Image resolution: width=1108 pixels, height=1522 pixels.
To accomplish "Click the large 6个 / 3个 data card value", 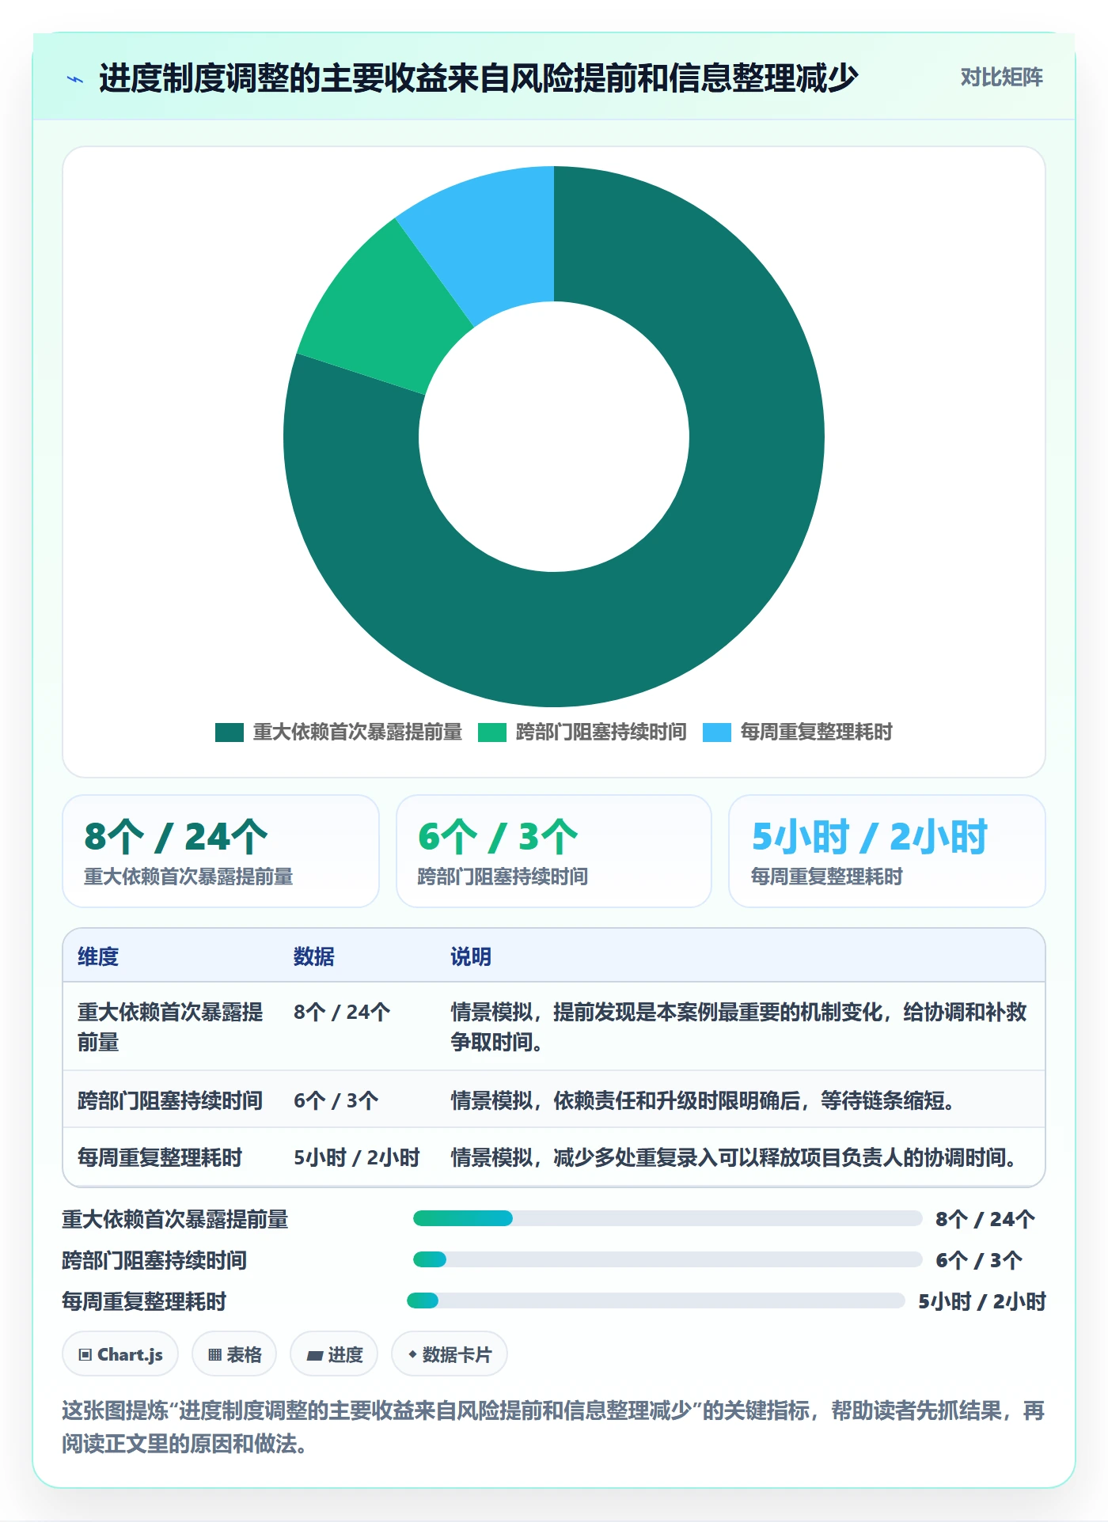I will coord(498,837).
